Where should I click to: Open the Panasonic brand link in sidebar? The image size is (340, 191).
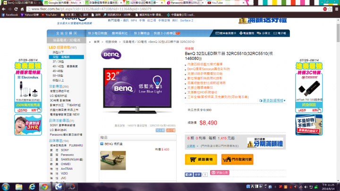[x=62, y=155]
